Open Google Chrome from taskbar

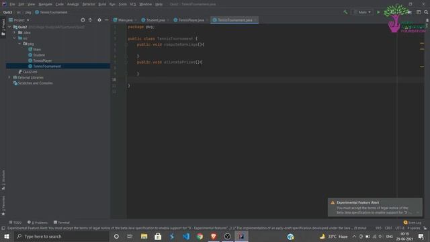pyautogui.click(x=200, y=236)
